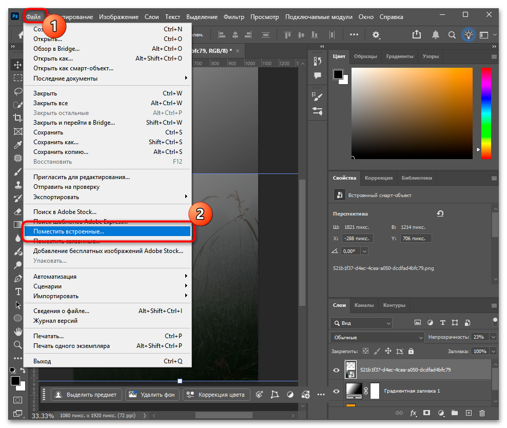Click the Share icon in top bar

(417, 34)
